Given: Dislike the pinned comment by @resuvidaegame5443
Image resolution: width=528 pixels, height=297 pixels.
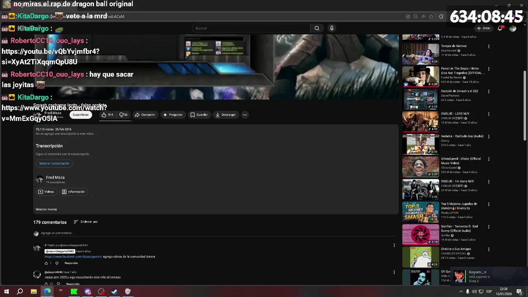Looking at the screenshot, I should pos(57,263).
